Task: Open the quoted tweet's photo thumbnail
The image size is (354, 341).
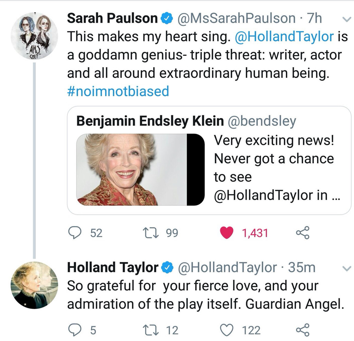Action: (140, 169)
